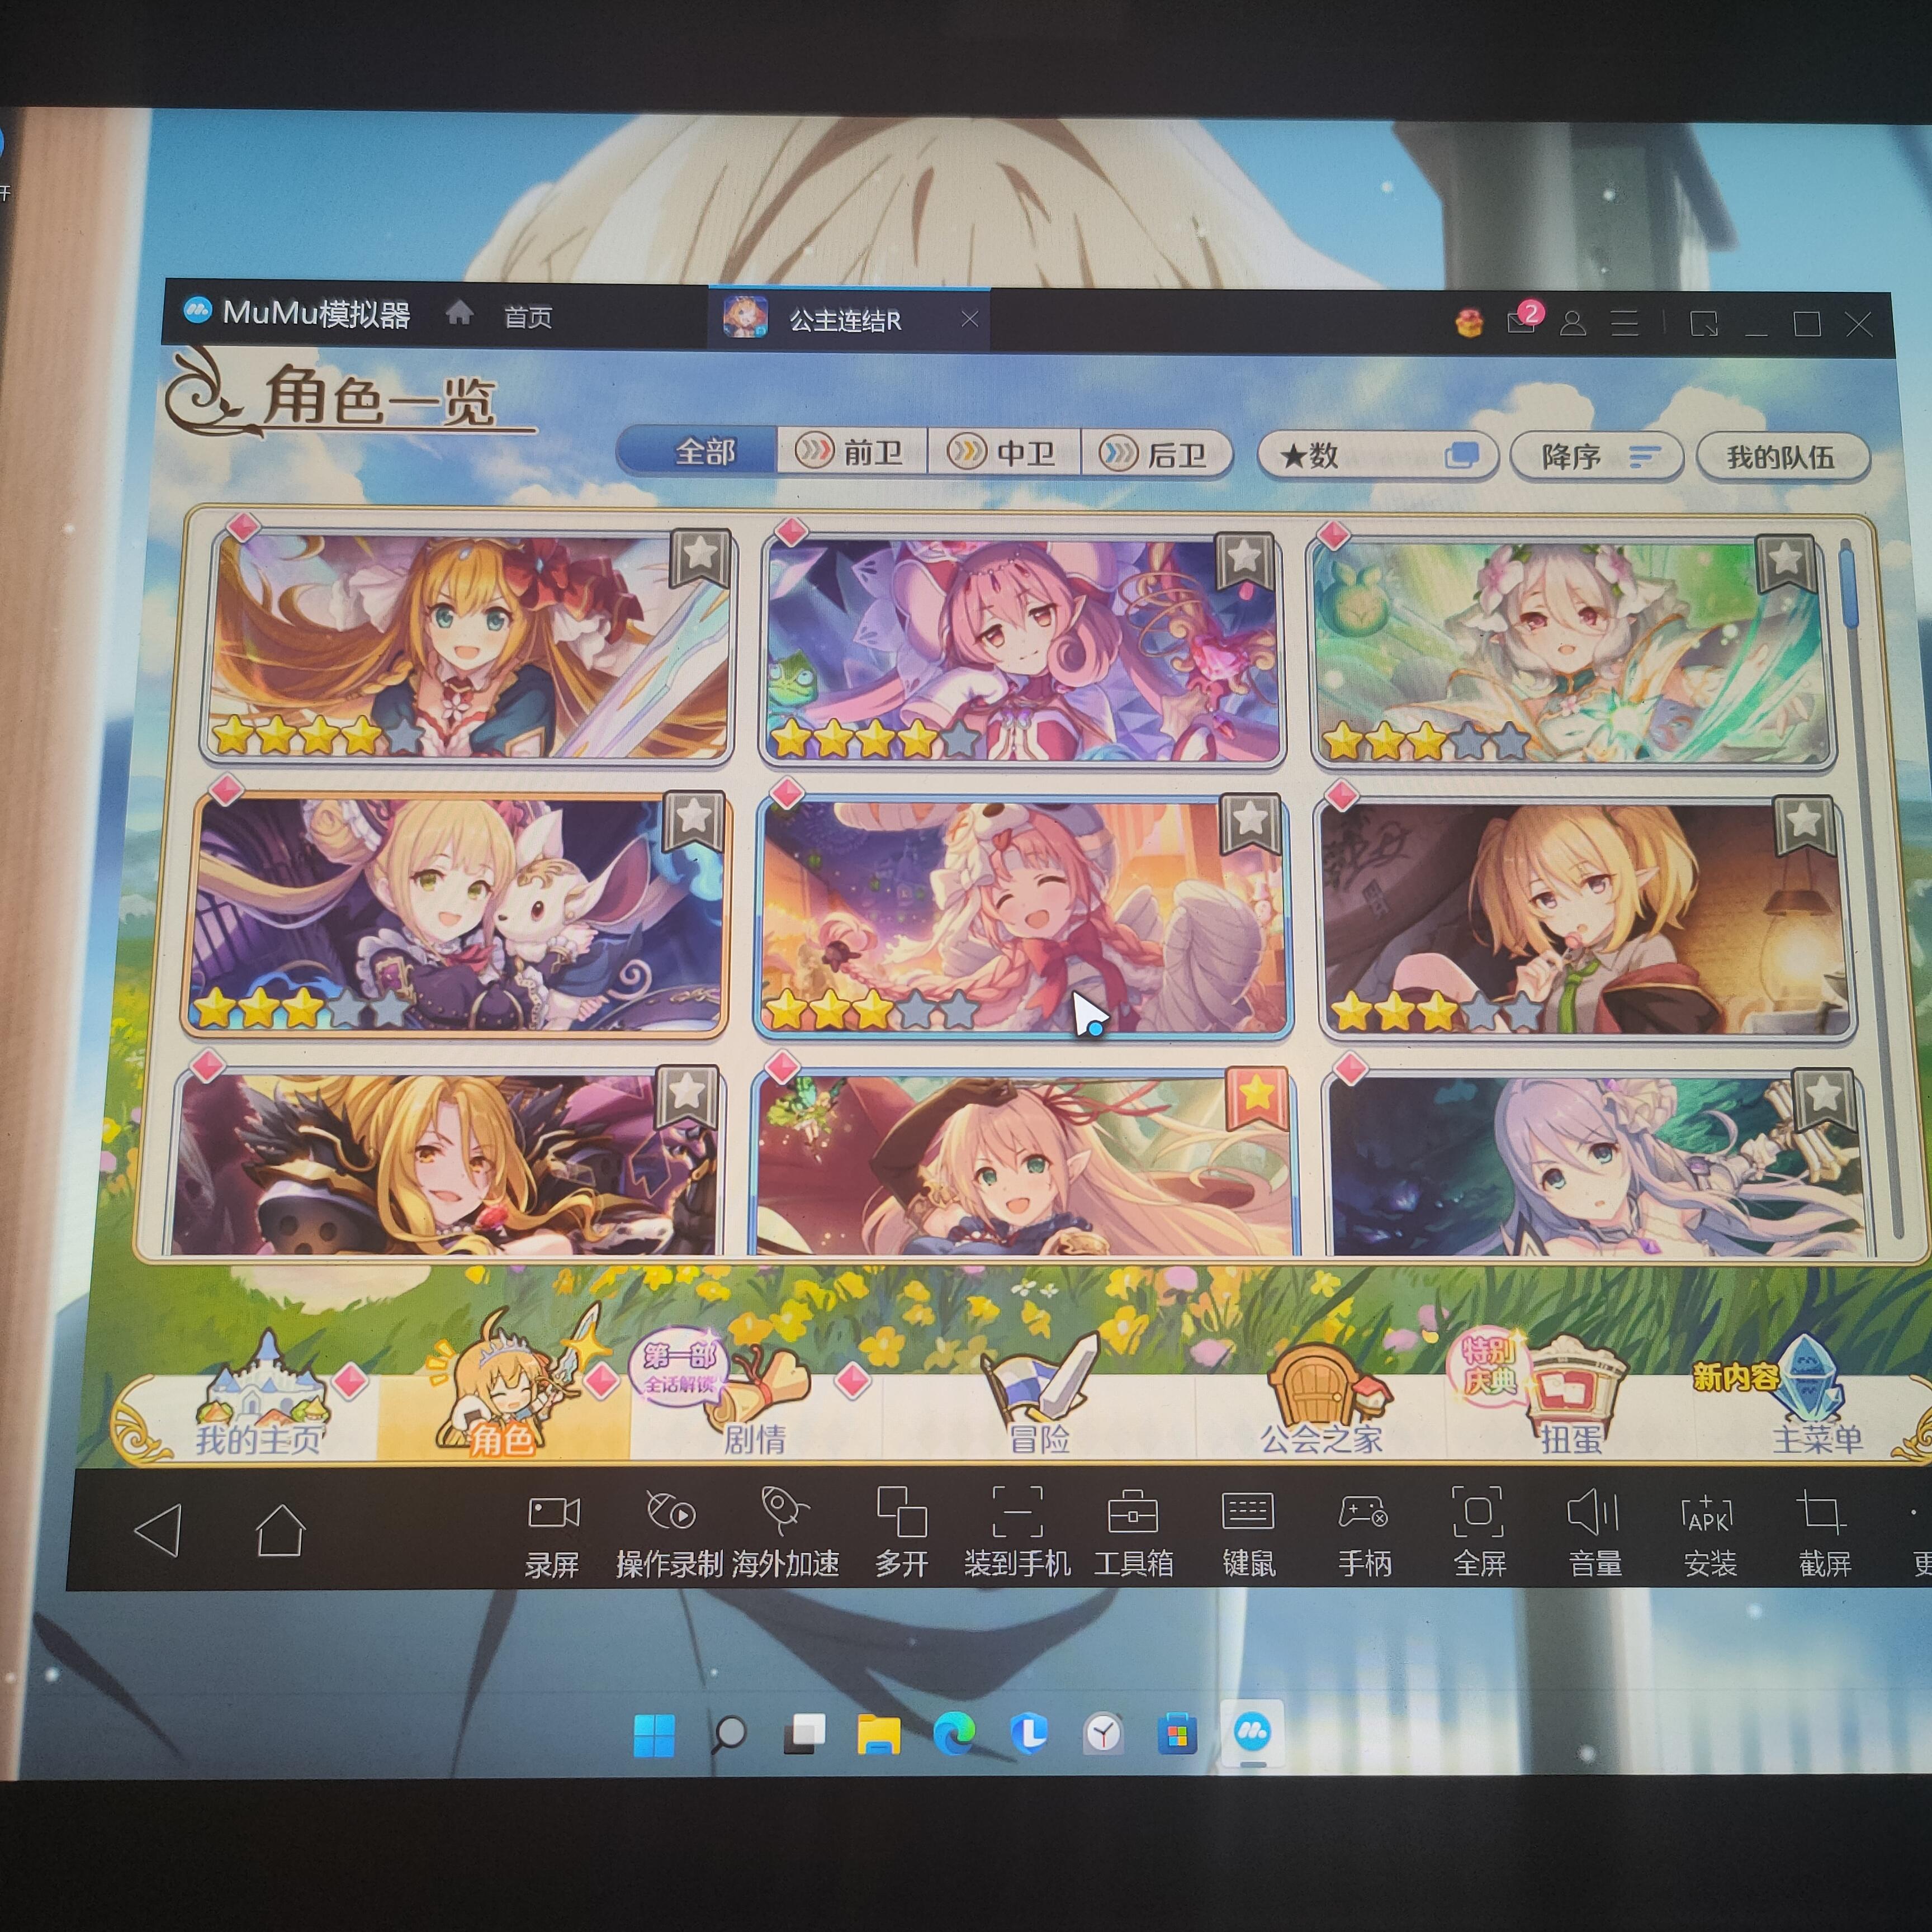Toggle 降序 sort order
This screenshot has width=1932, height=1932.
pyautogui.click(x=1597, y=457)
